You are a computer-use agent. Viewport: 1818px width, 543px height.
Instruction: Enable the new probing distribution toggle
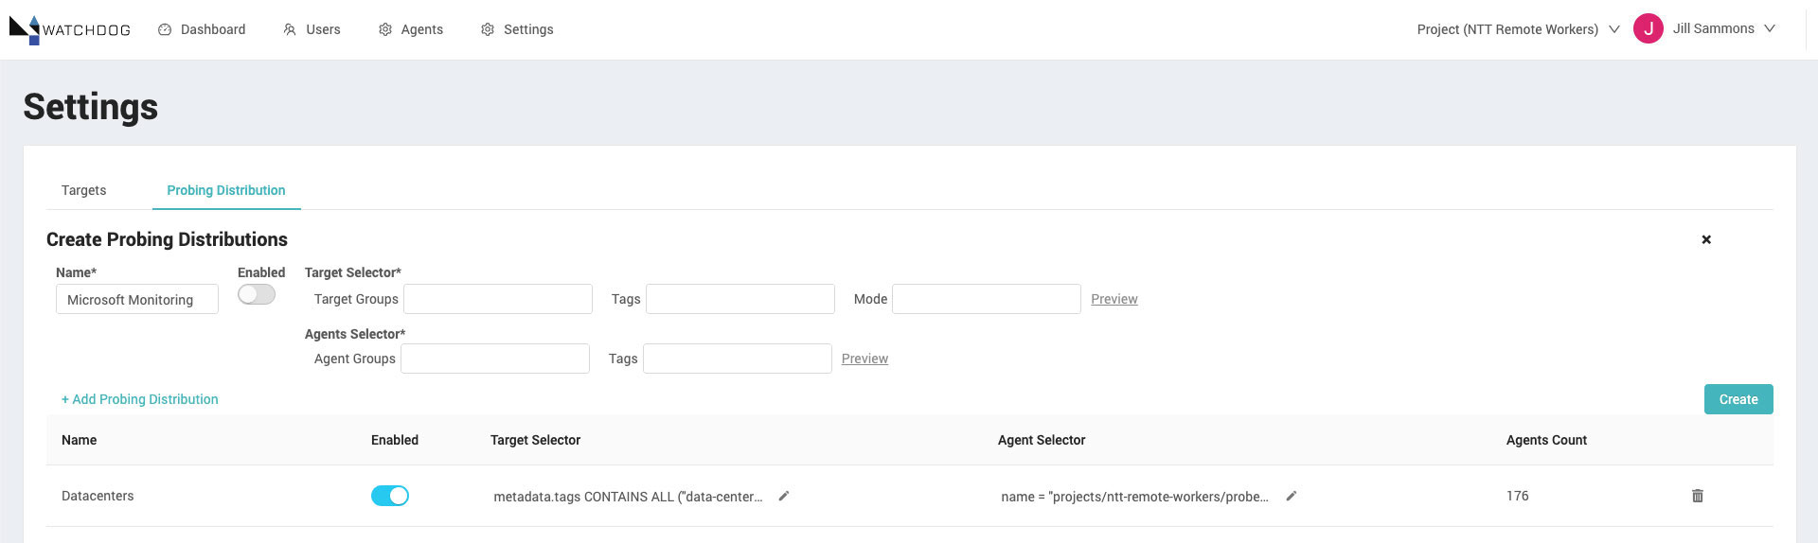point(257,294)
